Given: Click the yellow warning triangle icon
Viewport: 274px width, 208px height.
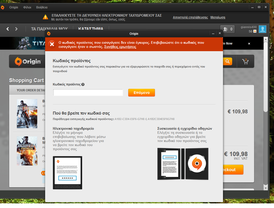Looking at the screenshot, I should coord(45,17).
